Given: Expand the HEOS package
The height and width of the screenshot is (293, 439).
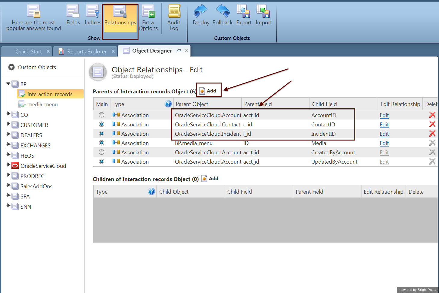Looking at the screenshot, I should [x=9, y=154].
